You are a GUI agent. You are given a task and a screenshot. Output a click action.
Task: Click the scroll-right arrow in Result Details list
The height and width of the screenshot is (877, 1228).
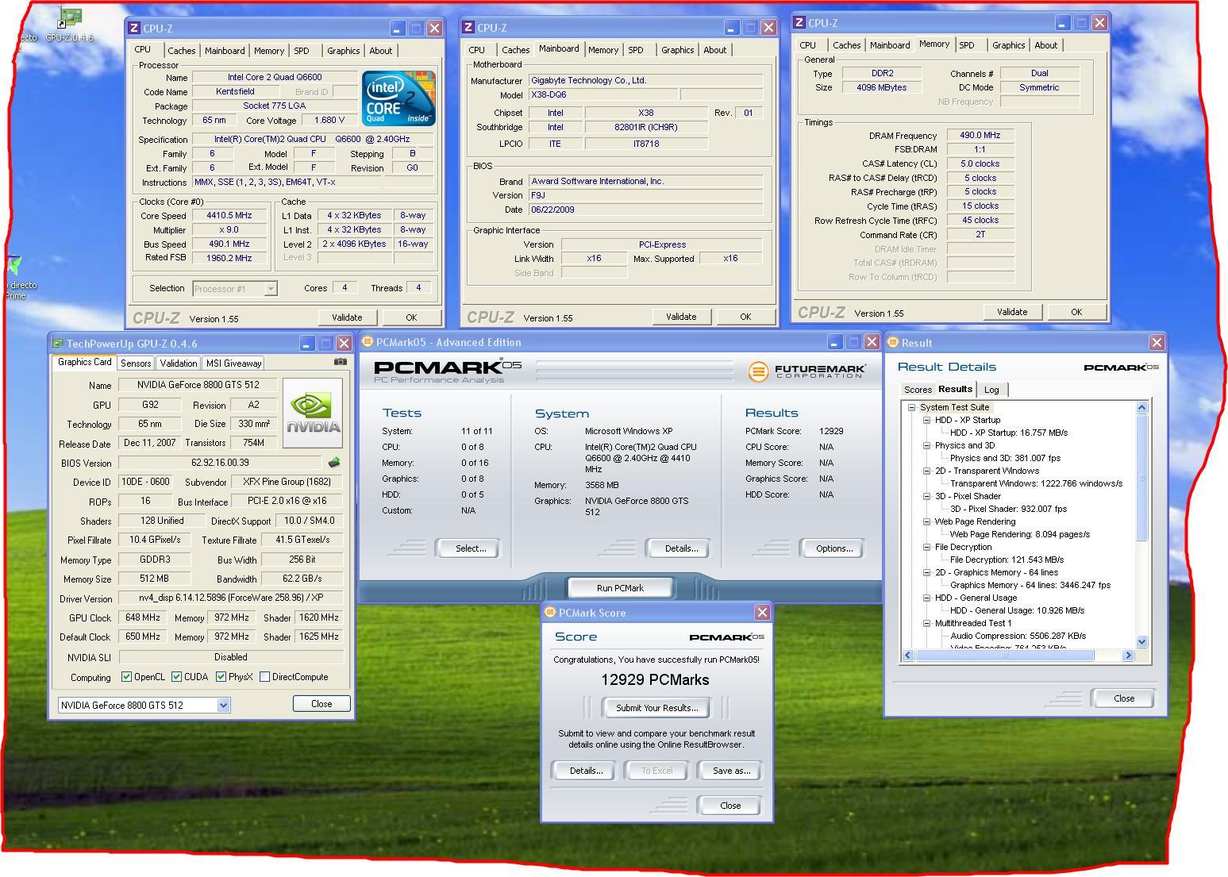tap(1128, 656)
